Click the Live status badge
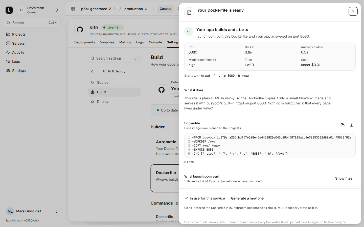364x227 pixels. [x=112, y=27]
